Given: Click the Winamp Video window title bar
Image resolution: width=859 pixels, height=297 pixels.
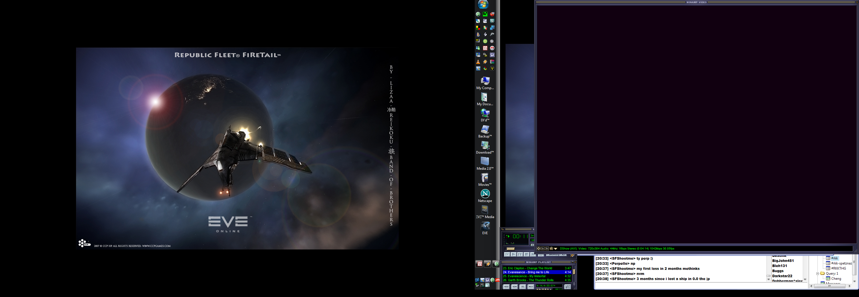Looking at the screenshot, I should (696, 2).
